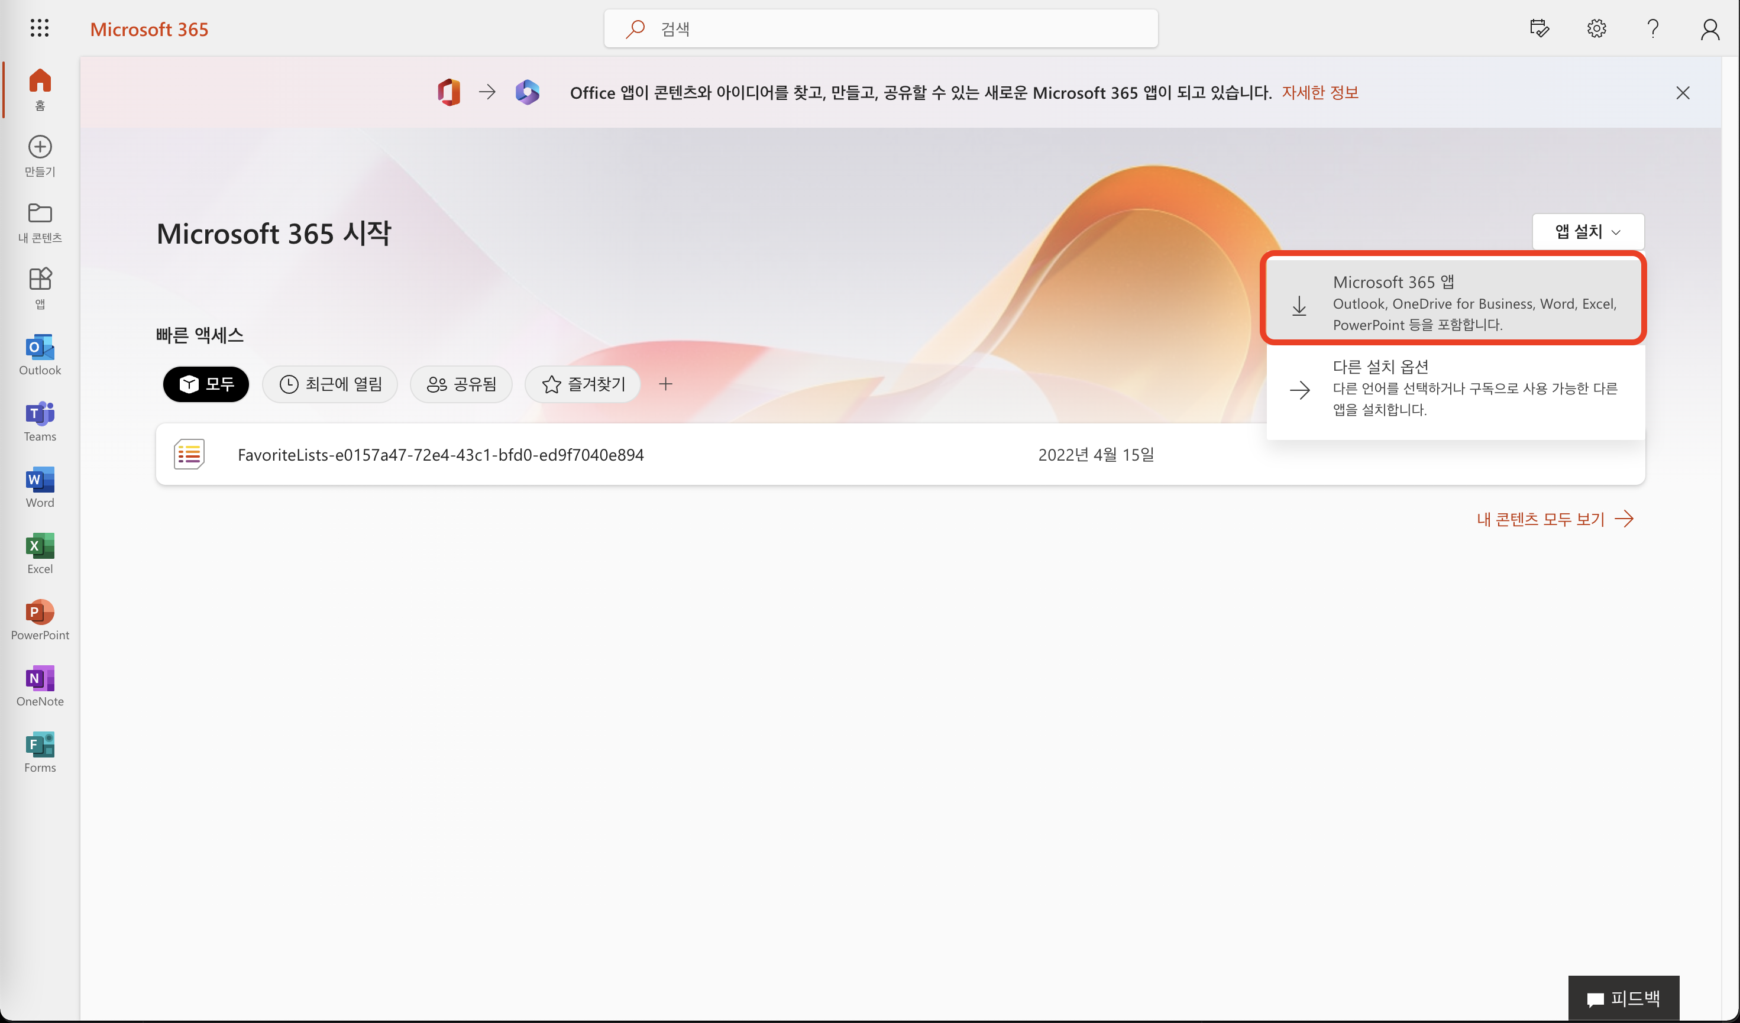Select the 즐겨찾기 filter pill
The width and height of the screenshot is (1740, 1023).
point(584,384)
